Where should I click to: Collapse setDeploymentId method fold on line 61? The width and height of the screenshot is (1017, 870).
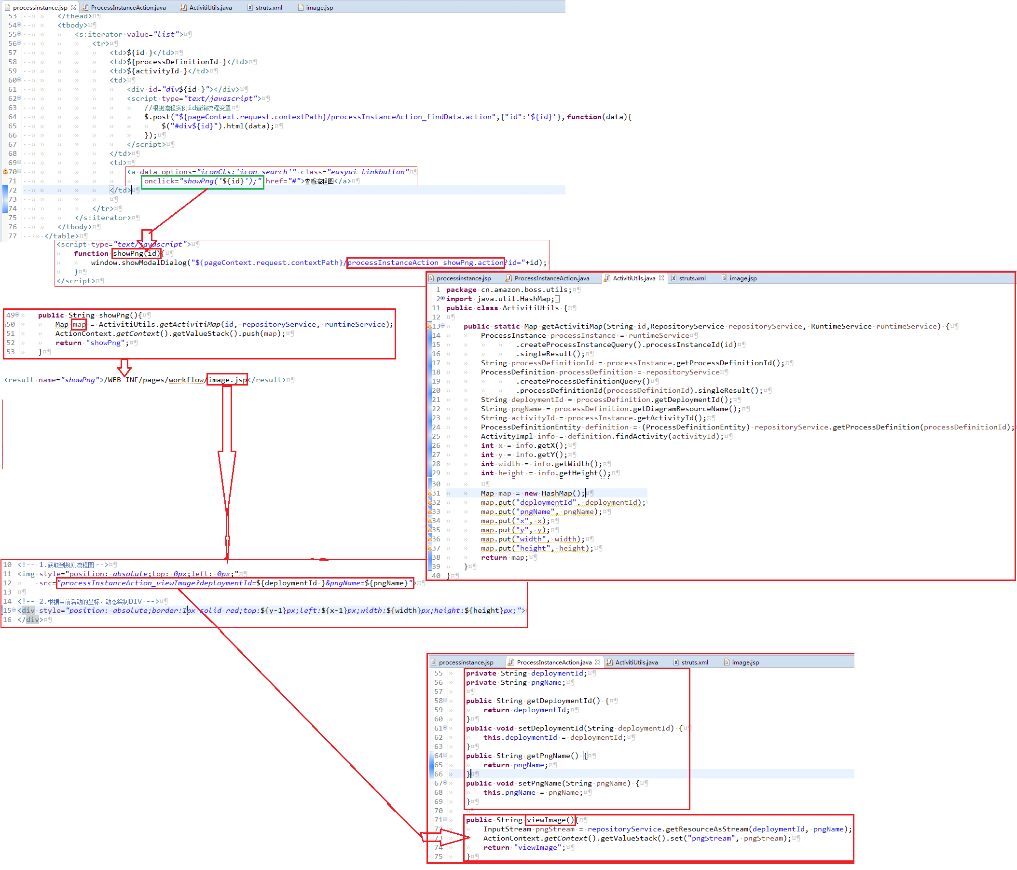click(445, 728)
